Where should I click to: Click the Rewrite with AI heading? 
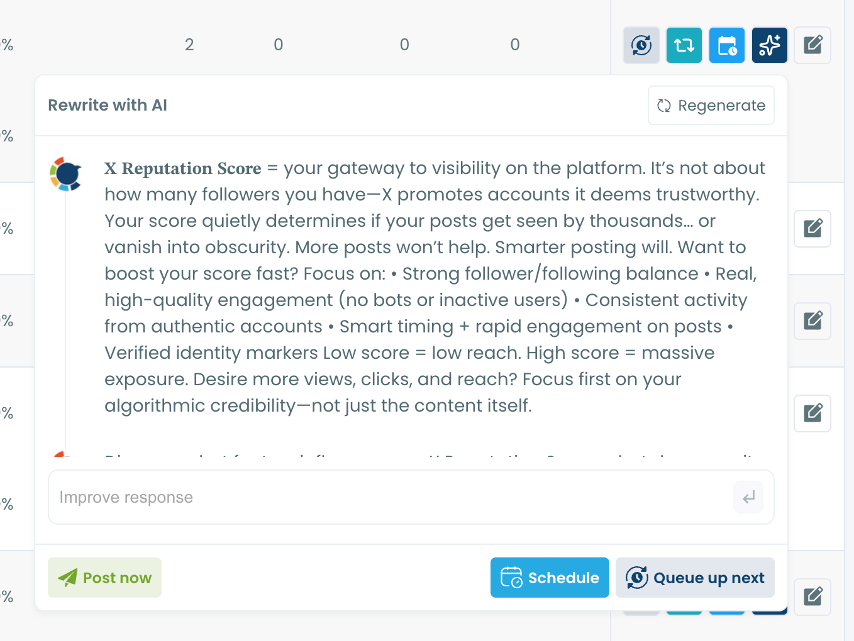click(108, 105)
